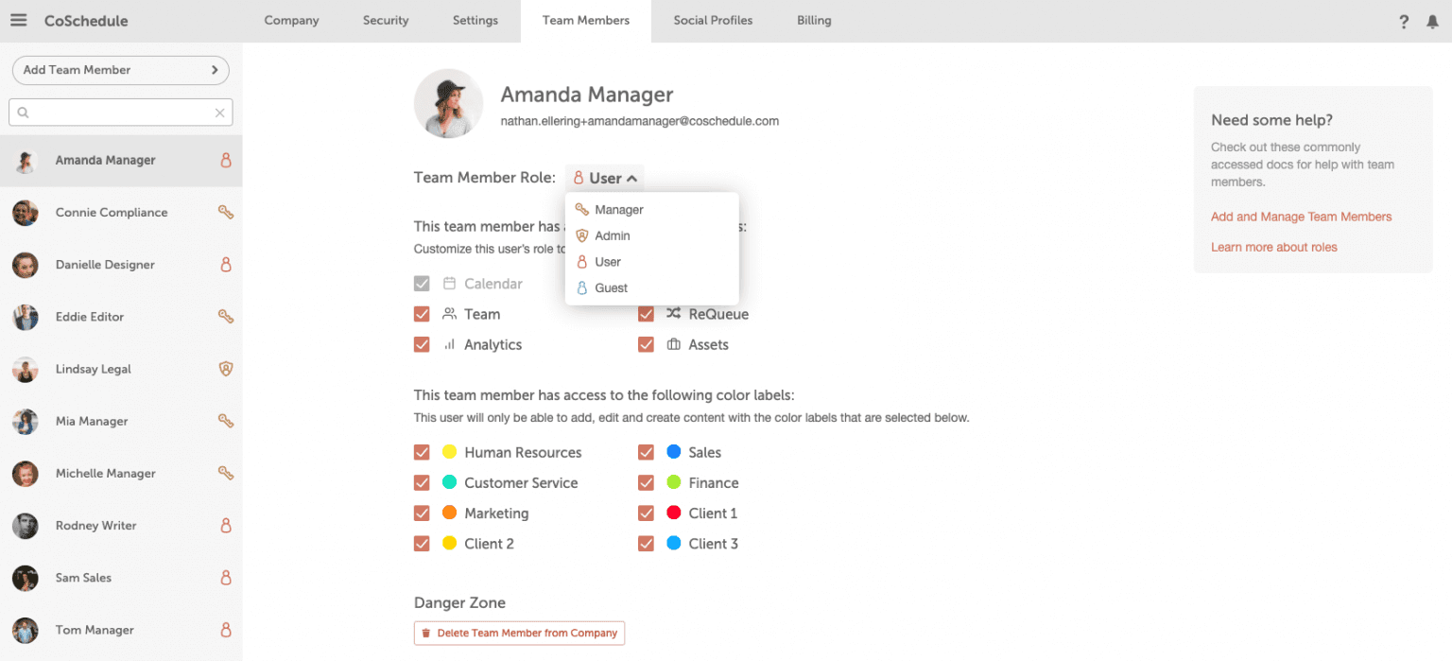
Task: Click the CoSchedule logo text
Action: 86,21
